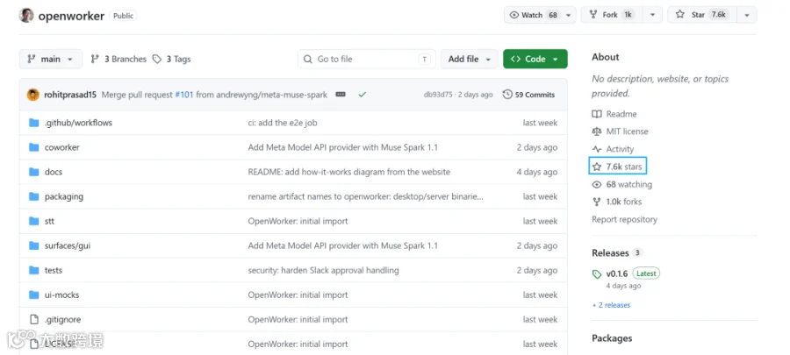Viewport: 790px width, 355px height.
Task: Click the scale icon beside MIT license
Action: tap(597, 131)
